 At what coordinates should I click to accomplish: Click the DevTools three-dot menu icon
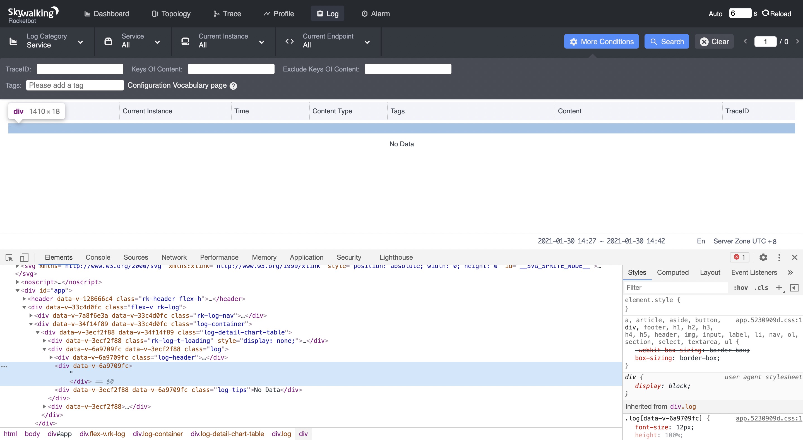click(779, 257)
